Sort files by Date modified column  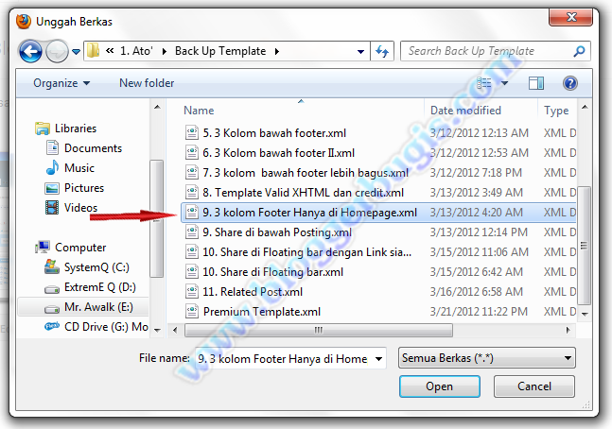point(465,111)
